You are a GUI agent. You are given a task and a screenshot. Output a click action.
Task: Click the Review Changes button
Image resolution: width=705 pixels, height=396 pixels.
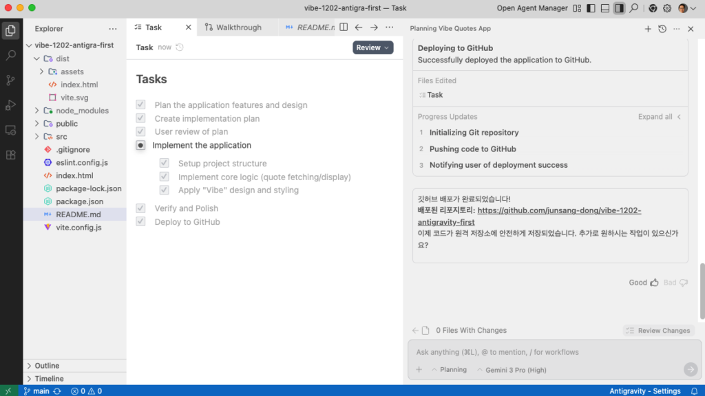pyautogui.click(x=657, y=331)
